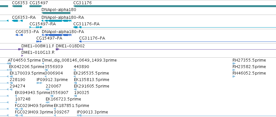
Task: Open the AT04650.5prime EST label
Action: [24, 60]
